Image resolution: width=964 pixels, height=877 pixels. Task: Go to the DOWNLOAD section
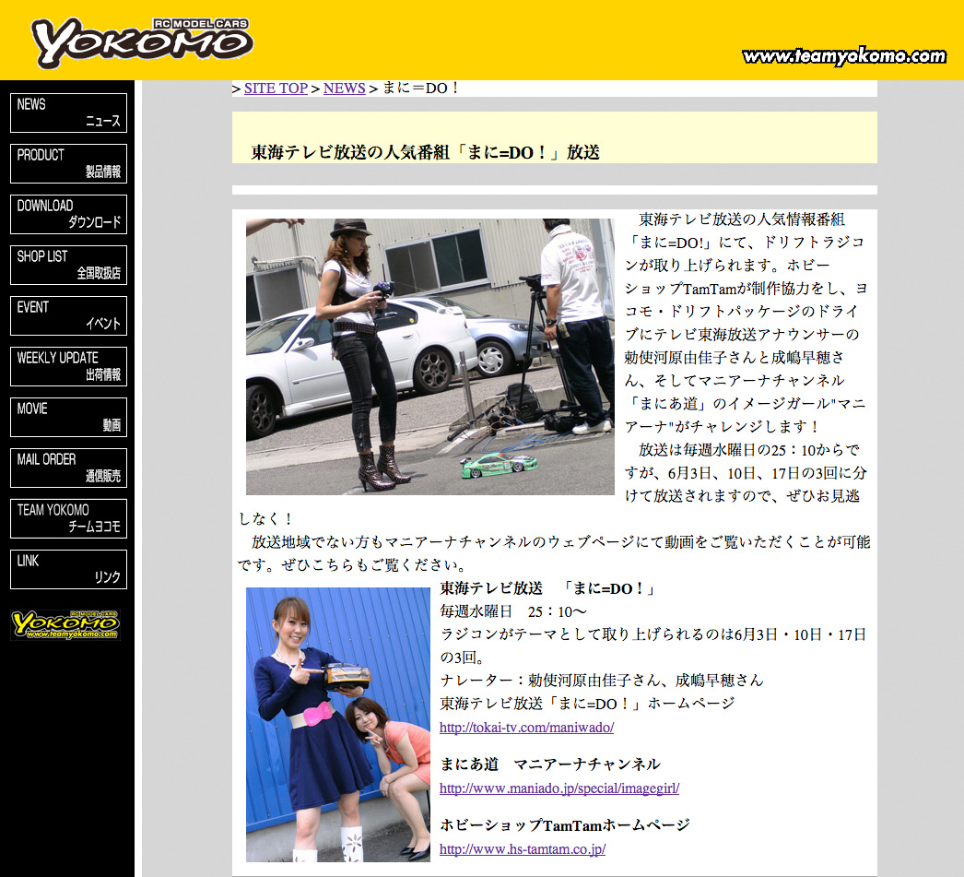coord(68,214)
